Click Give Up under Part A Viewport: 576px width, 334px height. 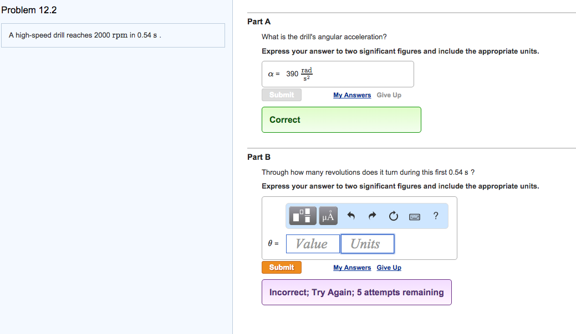389,95
